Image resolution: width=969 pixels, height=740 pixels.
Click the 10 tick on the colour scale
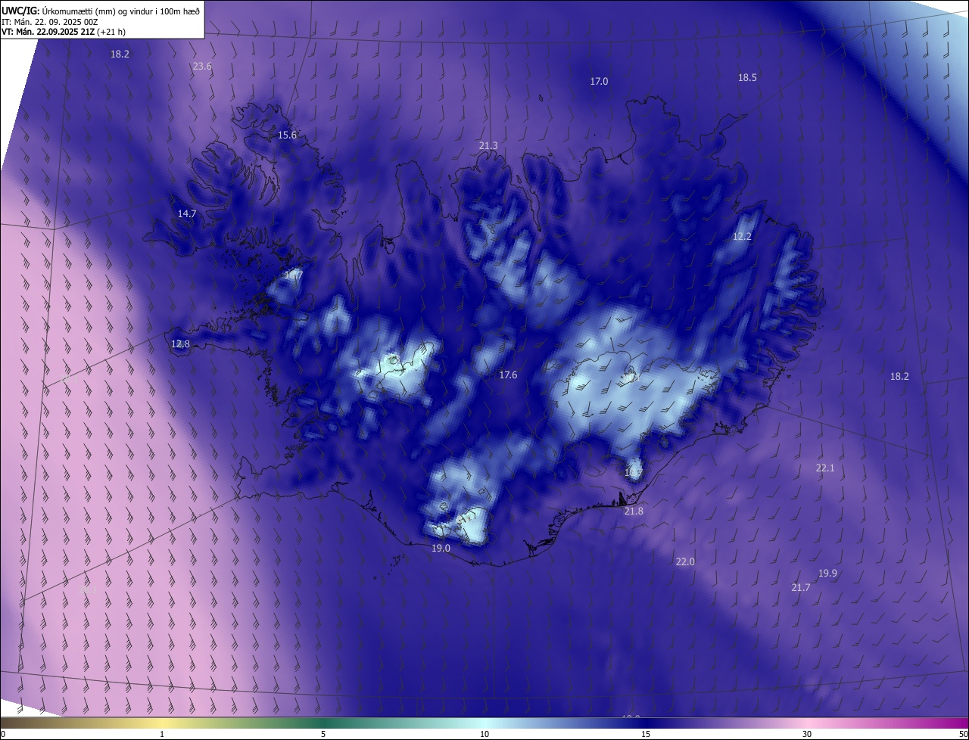484,734
